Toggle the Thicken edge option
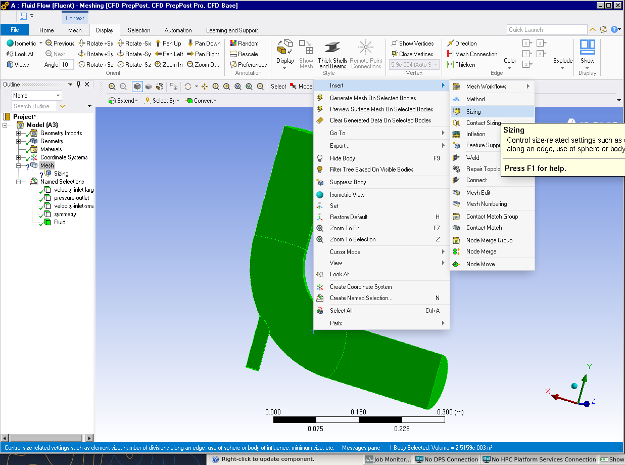 [461, 65]
